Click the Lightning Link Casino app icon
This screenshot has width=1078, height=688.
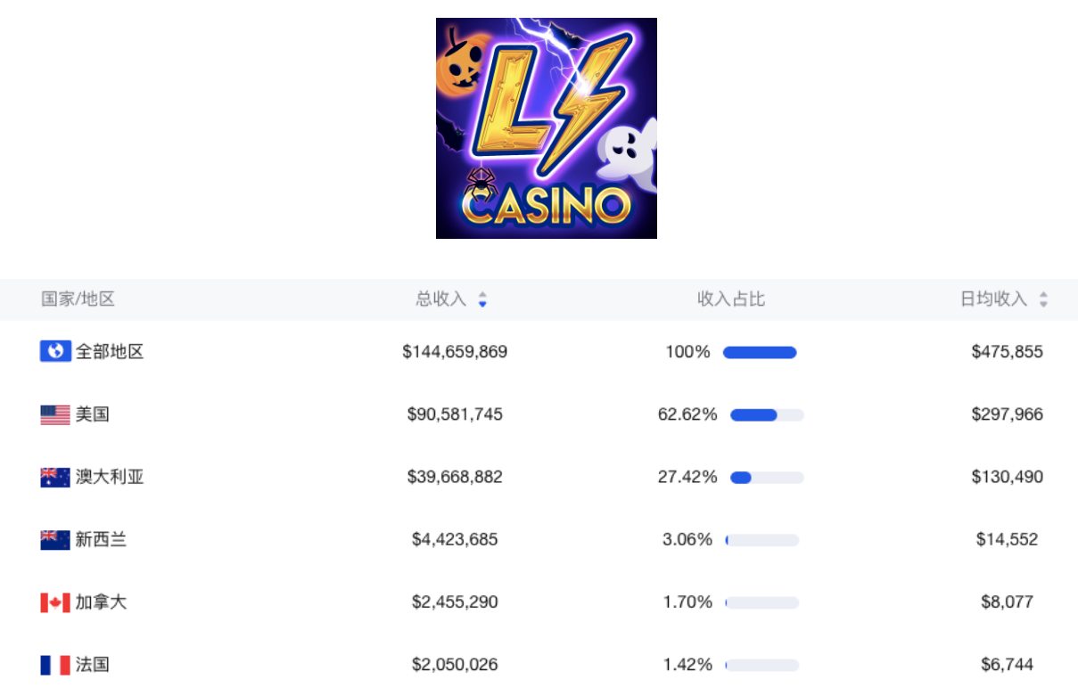[x=546, y=128]
